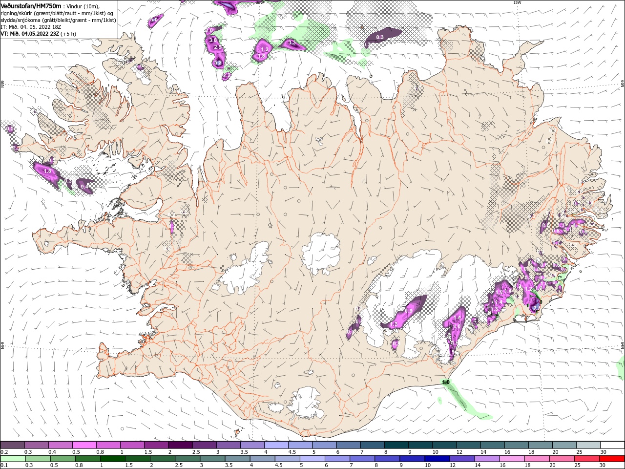Click top-row snow swatch labeled 2
The image size is (625, 469).
(180, 445)
